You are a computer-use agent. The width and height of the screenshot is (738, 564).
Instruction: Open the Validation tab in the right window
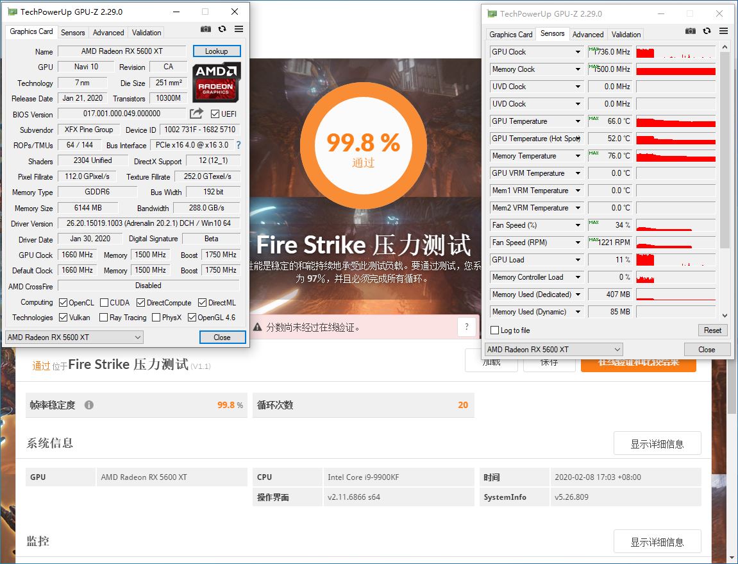[626, 34]
